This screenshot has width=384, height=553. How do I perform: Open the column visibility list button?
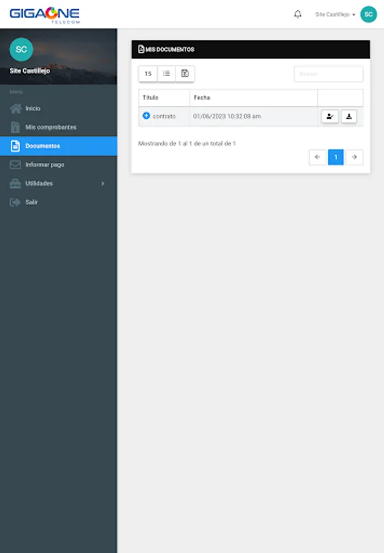166,74
